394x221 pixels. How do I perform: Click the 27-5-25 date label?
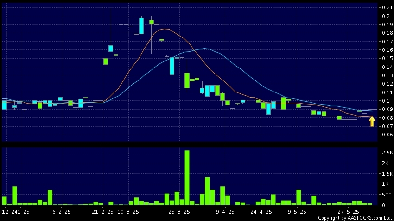[x=348, y=212]
